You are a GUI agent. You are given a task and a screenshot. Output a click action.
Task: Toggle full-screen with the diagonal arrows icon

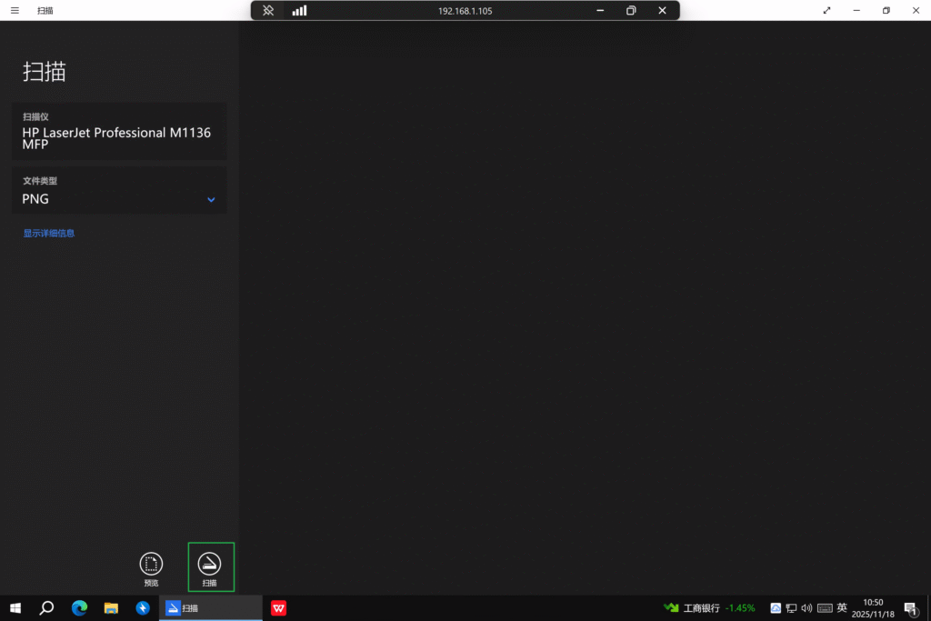[826, 11]
